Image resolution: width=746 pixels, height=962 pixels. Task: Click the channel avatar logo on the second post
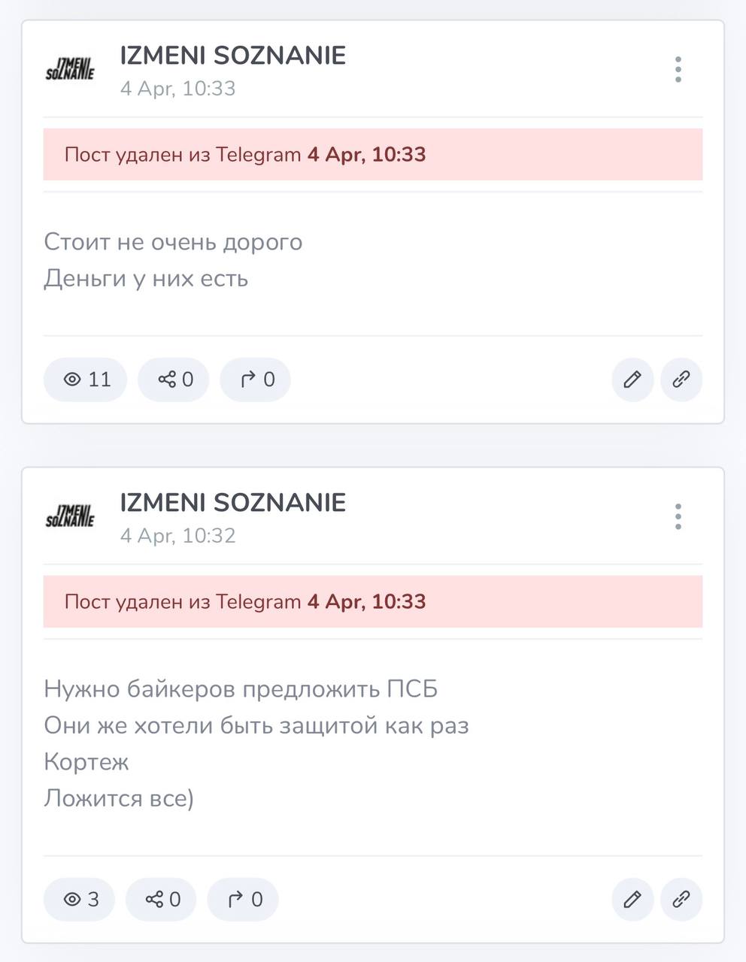coord(70,516)
